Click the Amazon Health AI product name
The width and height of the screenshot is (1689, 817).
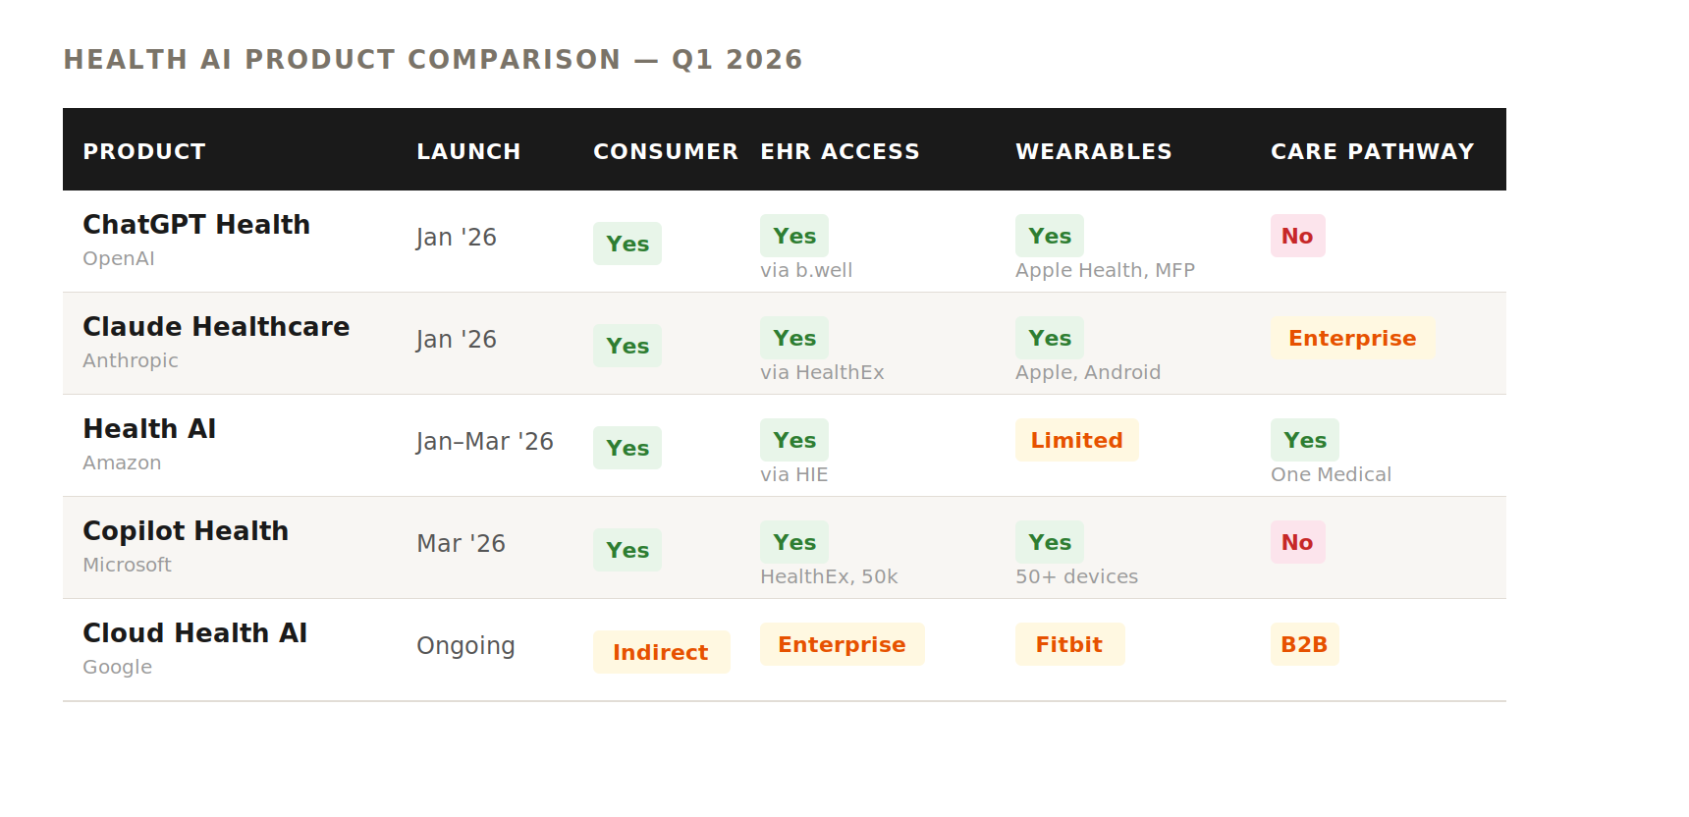tap(149, 429)
